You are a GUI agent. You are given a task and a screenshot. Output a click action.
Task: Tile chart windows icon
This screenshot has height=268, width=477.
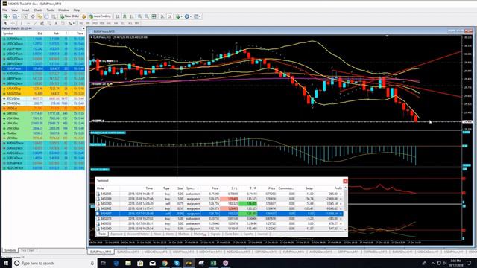point(154,16)
